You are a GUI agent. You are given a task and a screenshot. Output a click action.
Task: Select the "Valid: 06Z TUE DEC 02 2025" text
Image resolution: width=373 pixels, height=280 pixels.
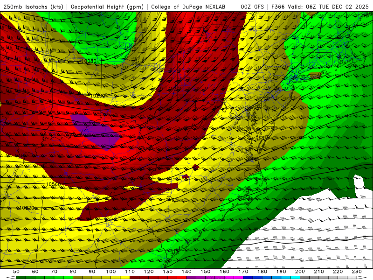[328, 7]
